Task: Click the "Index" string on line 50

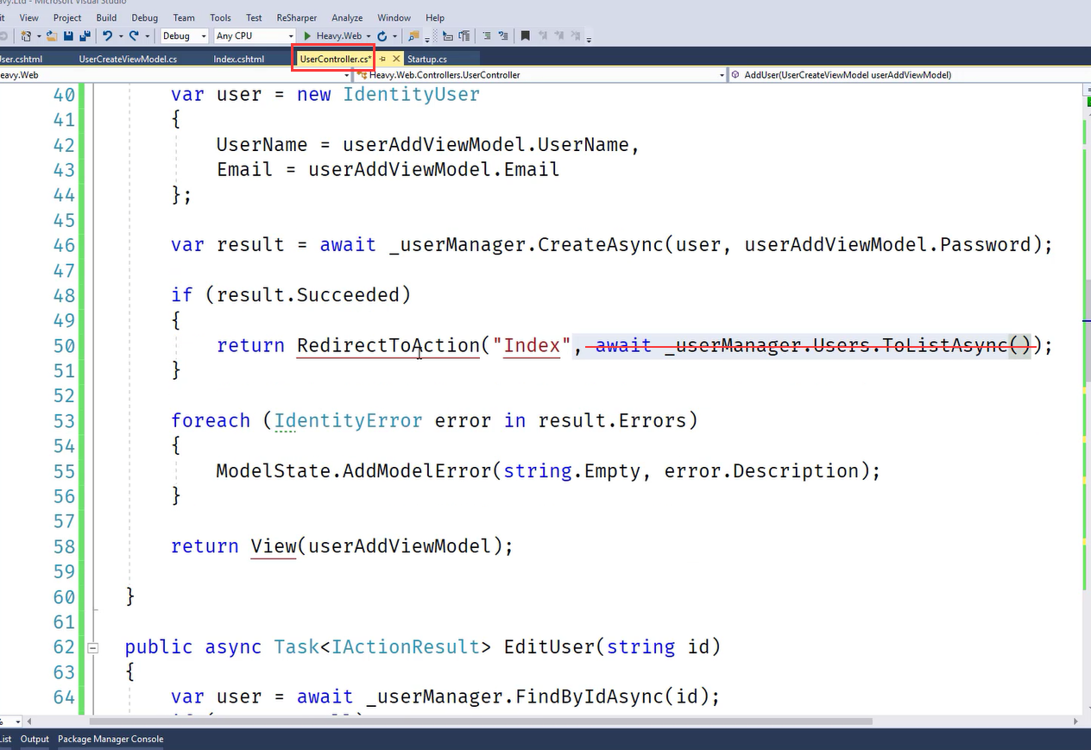Action: [532, 345]
